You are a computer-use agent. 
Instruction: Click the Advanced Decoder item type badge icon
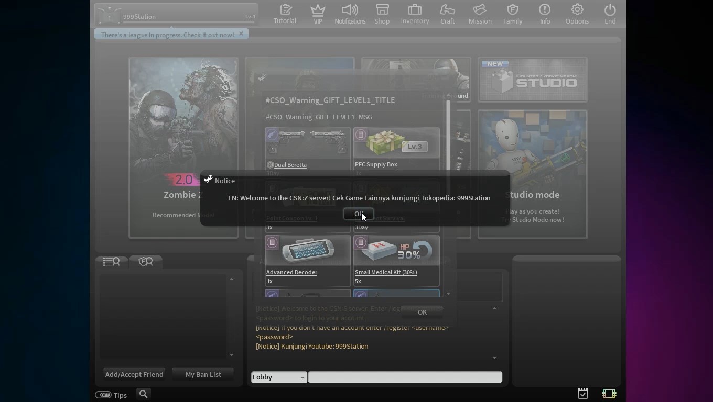coord(272,242)
